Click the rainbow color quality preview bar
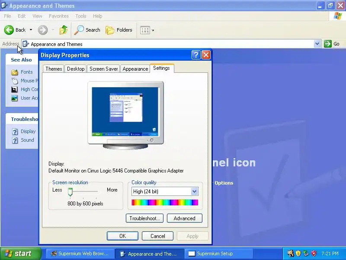Viewport: 346px width, 260px height. (165, 202)
